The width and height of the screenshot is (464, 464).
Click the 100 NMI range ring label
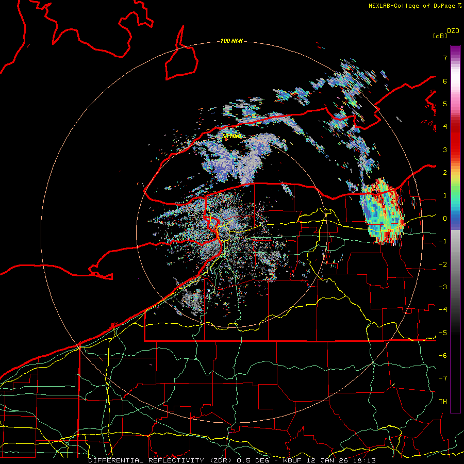click(x=231, y=41)
